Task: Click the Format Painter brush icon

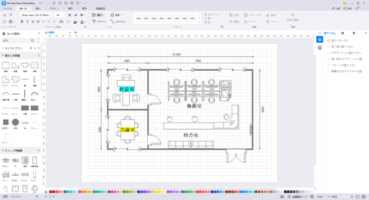Action: 11,15
